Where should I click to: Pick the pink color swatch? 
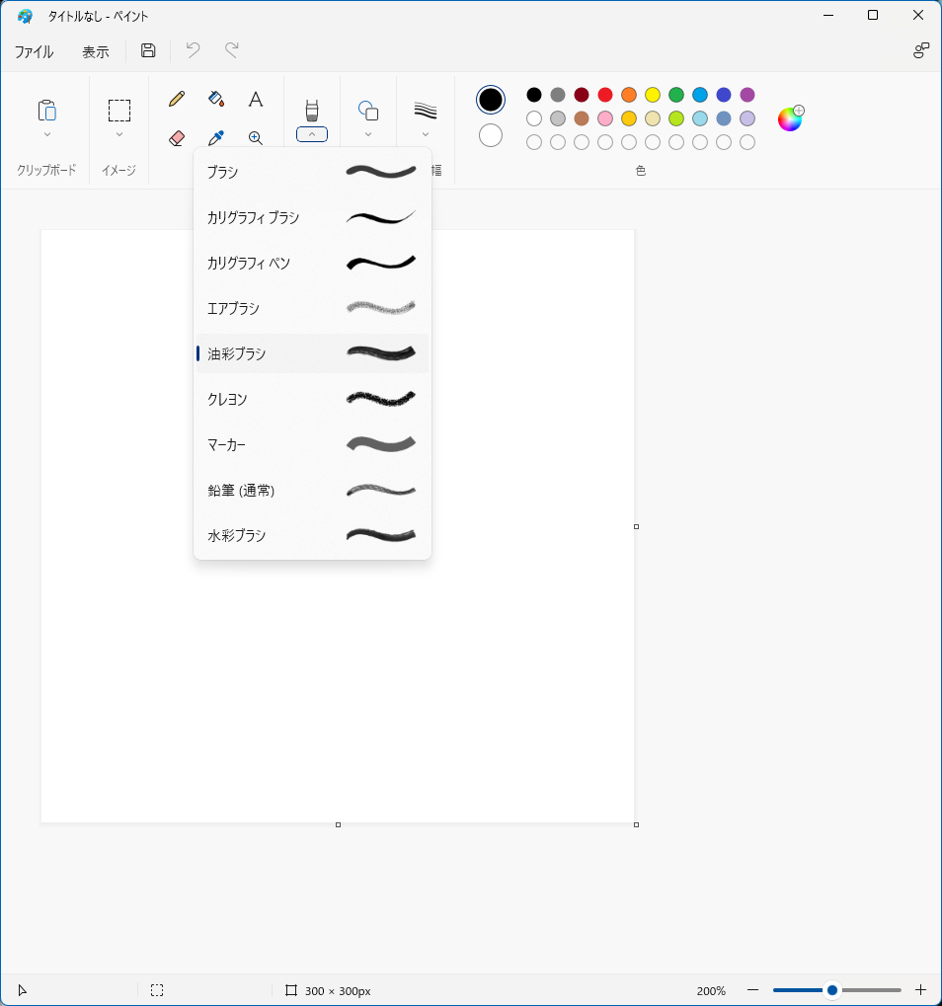tap(605, 118)
